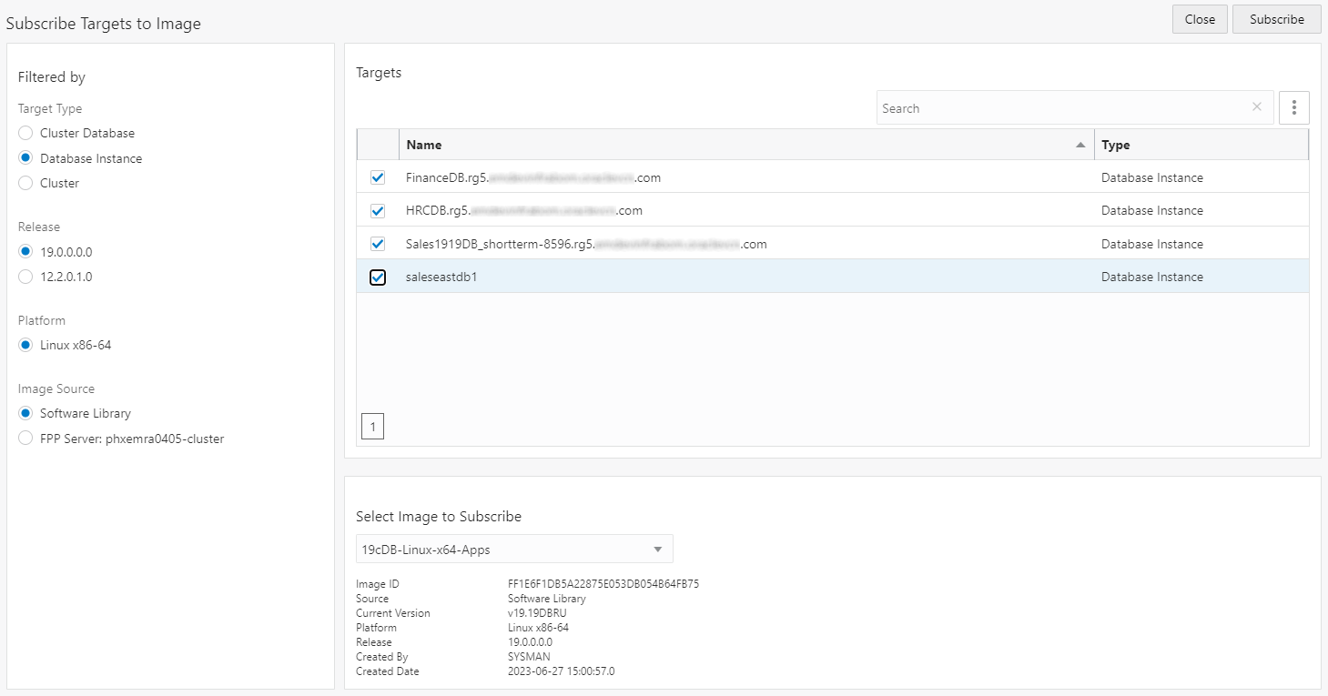Select release 12.2.0.1.0
Screen dimensions: 1328x696
click(25, 277)
